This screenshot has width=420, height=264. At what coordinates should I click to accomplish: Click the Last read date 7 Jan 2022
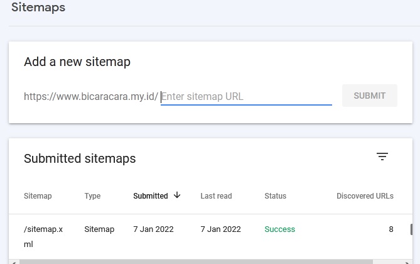(221, 229)
